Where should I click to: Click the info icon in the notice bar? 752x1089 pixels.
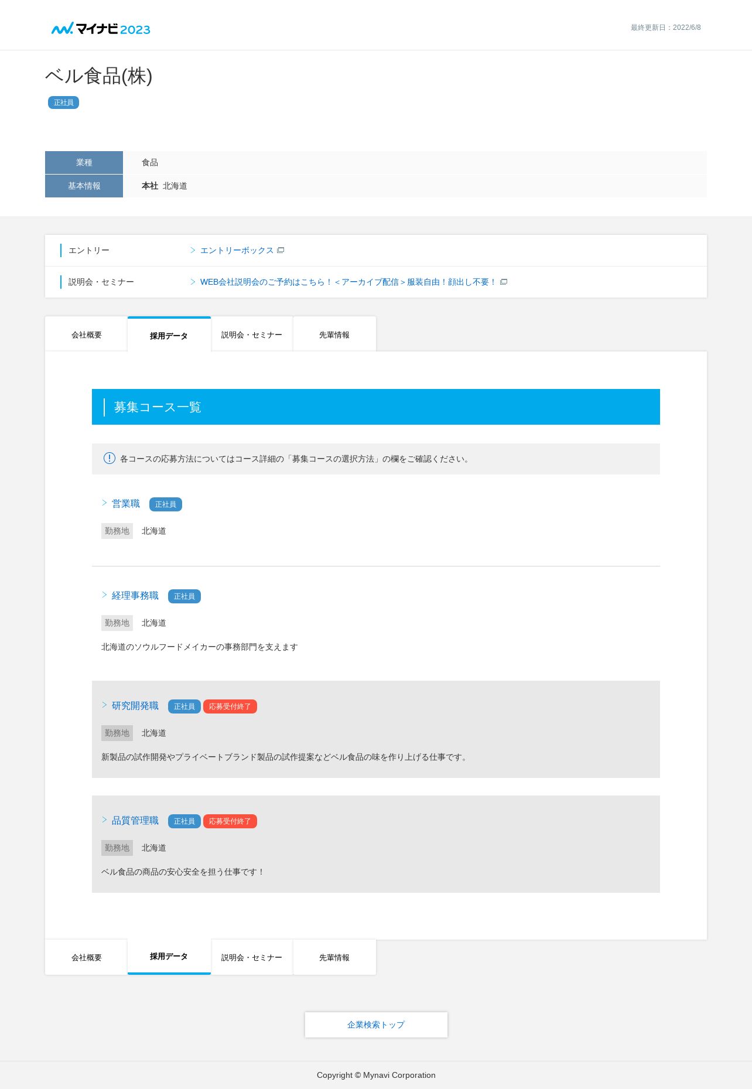click(110, 458)
